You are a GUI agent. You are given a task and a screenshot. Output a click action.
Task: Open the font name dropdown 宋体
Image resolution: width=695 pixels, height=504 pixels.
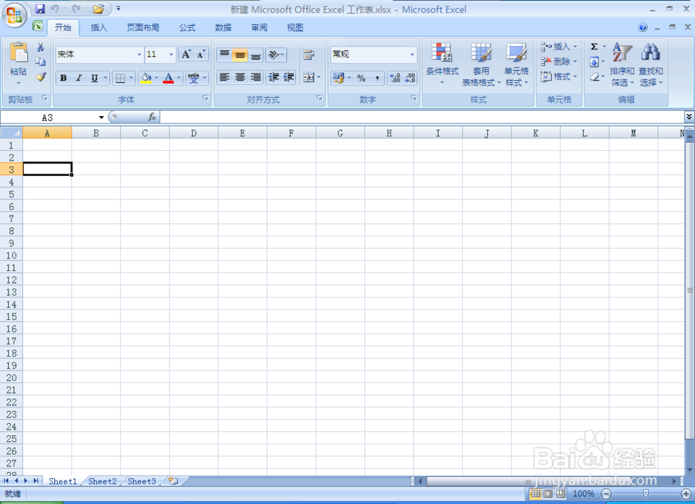coord(139,54)
